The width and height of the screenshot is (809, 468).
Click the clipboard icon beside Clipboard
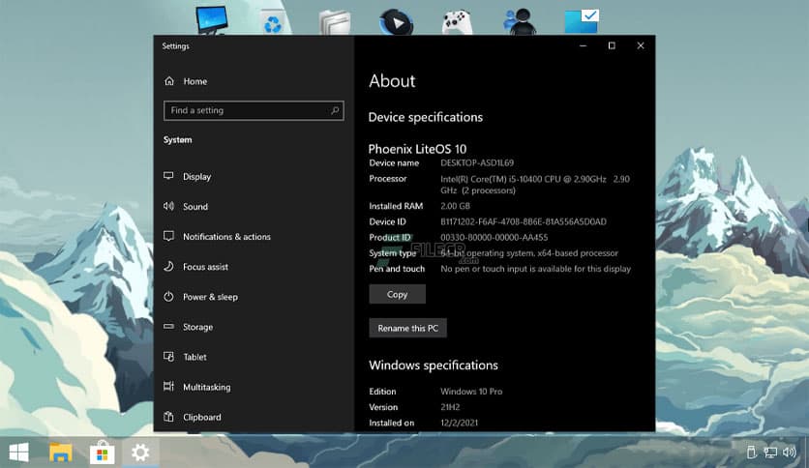click(x=168, y=417)
